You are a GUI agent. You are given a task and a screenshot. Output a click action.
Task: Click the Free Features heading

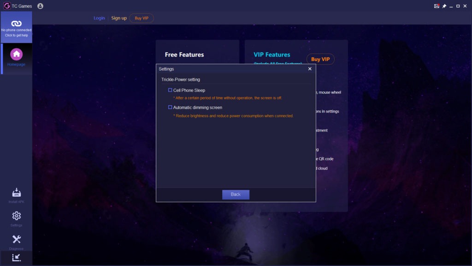184,54
